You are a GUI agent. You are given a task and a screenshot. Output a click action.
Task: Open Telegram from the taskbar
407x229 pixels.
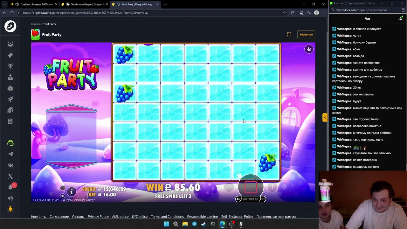pos(194,224)
